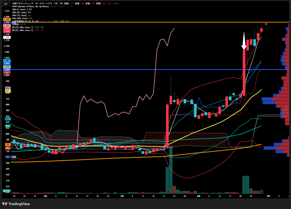Click the cyan 1,051 price label
Image resolution: width=291 pixels, height=209 pixels.
(7, 60)
